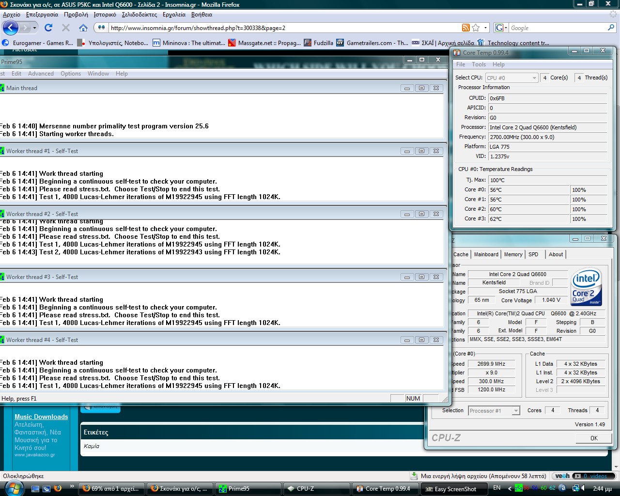This screenshot has width=620, height=496.
Task: Open CPU-Z Processor #1 selection dropdown
Action: (x=494, y=411)
